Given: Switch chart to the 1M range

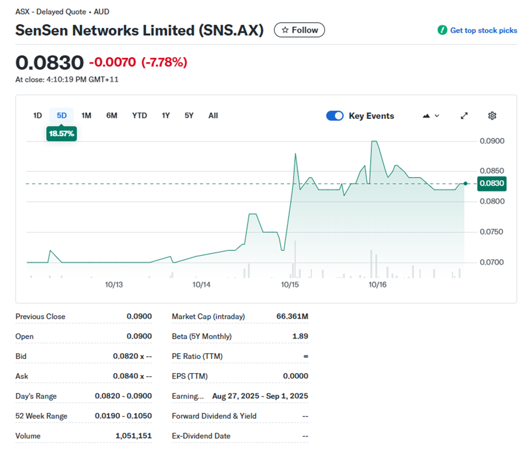Looking at the screenshot, I should (x=86, y=116).
